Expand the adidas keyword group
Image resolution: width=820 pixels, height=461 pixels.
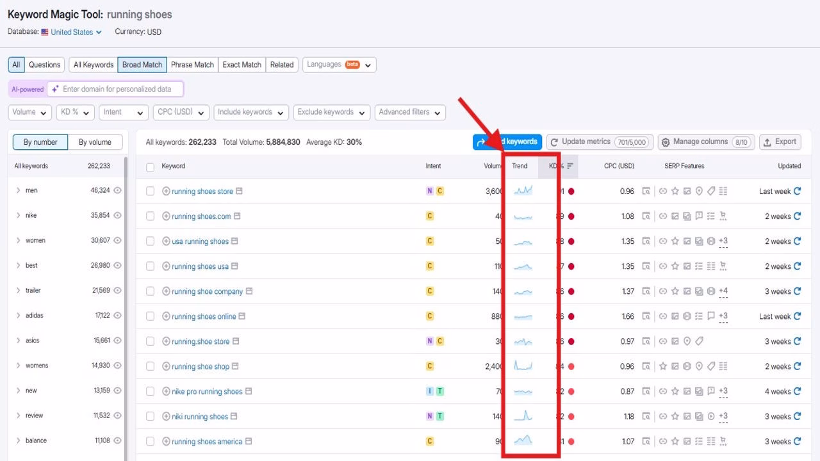click(x=18, y=315)
